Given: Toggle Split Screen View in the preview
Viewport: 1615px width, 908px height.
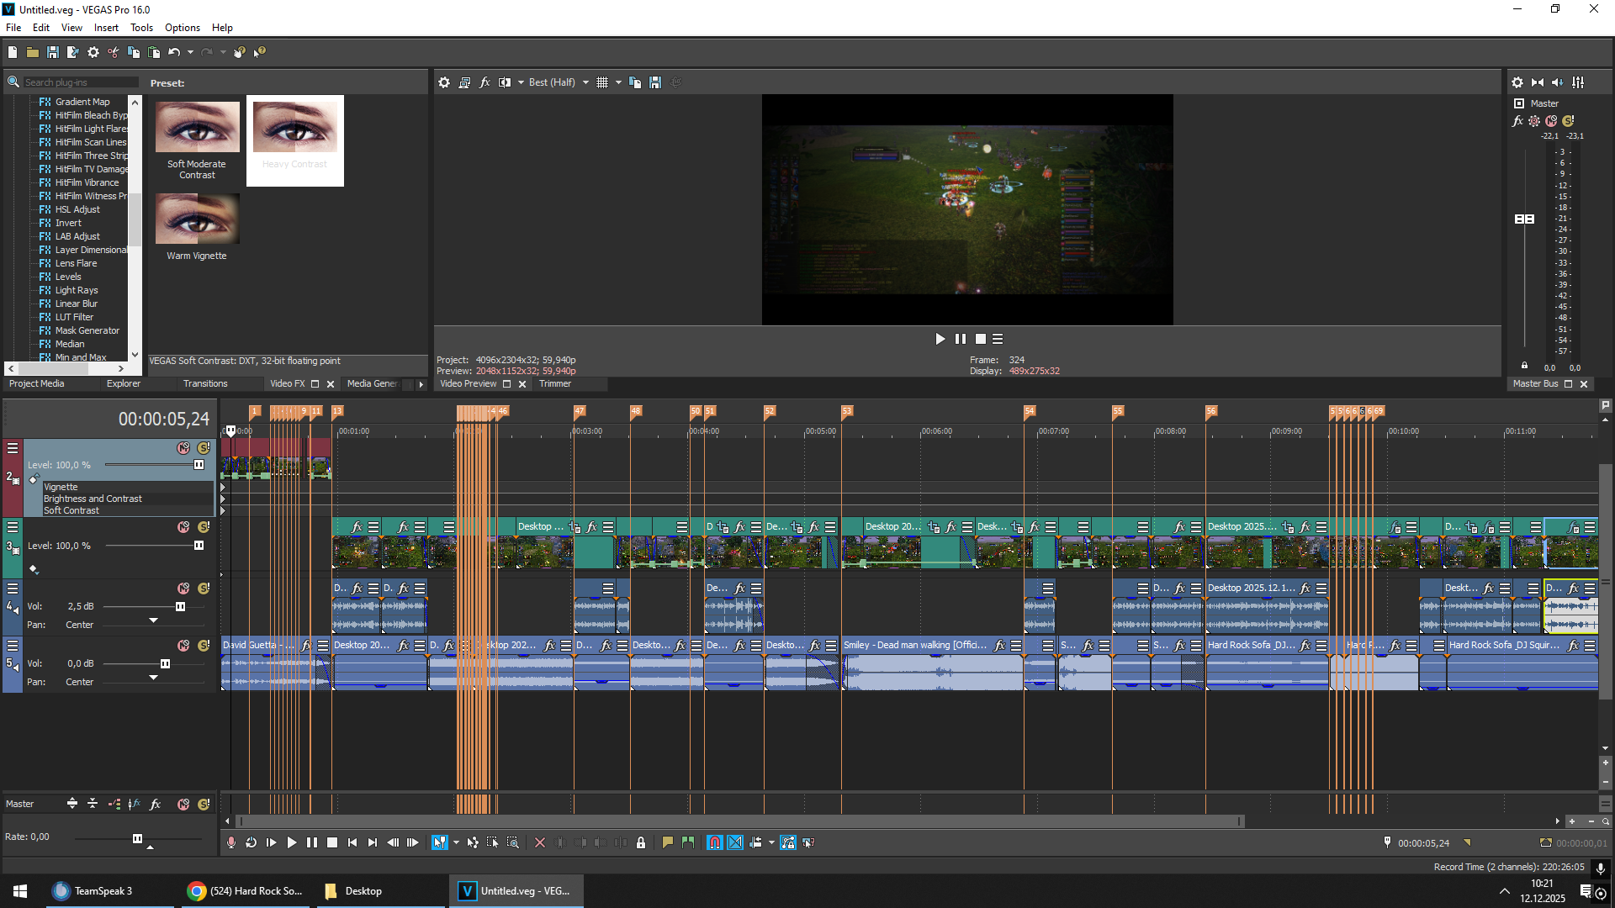Looking at the screenshot, I should coord(505,82).
